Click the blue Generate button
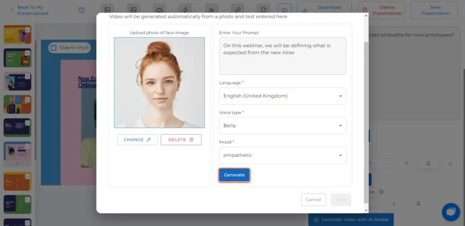 point(234,175)
